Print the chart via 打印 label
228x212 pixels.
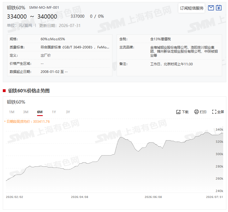tap(203, 112)
